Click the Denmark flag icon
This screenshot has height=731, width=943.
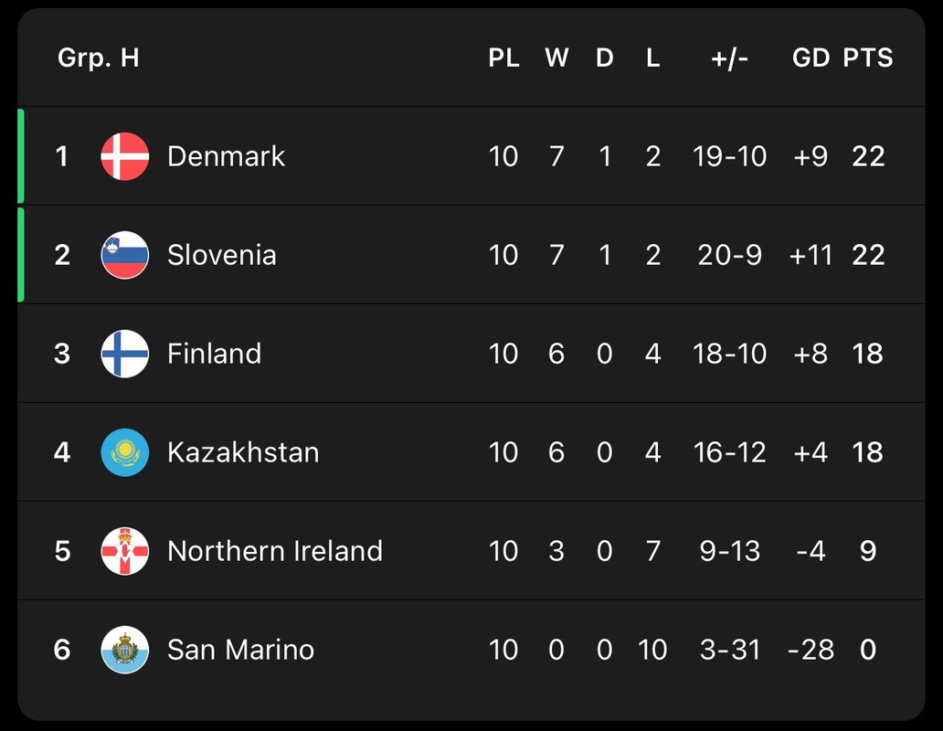click(125, 156)
